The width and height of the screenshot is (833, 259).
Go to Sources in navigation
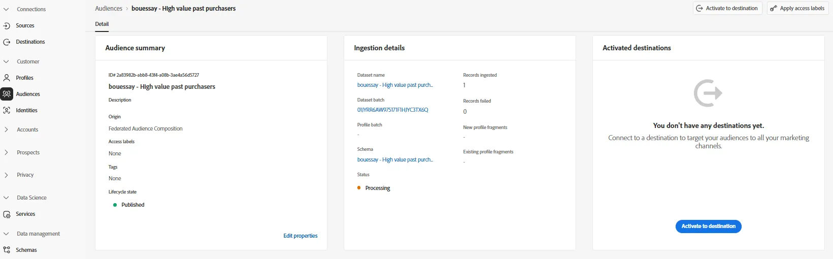pos(25,25)
